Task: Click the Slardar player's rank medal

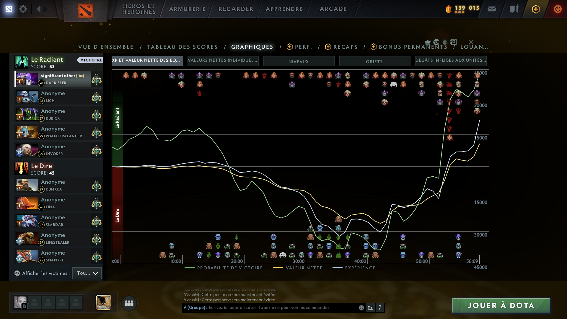Action: pyautogui.click(x=97, y=222)
